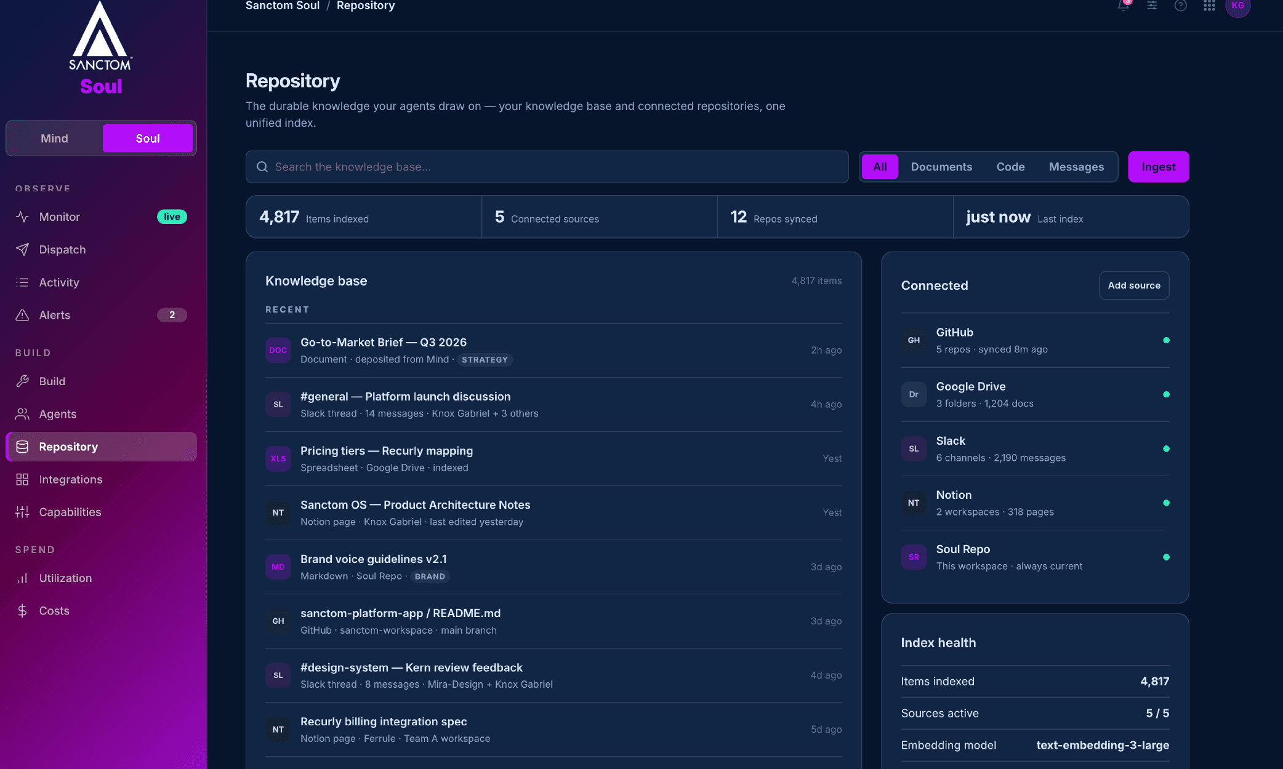Click the search knowledge base field
Screen dimensions: 1283x769
coord(547,167)
